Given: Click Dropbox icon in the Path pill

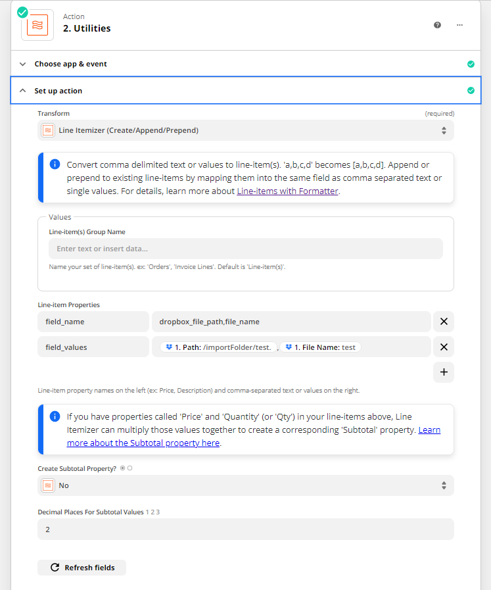Looking at the screenshot, I should (169, 347).
